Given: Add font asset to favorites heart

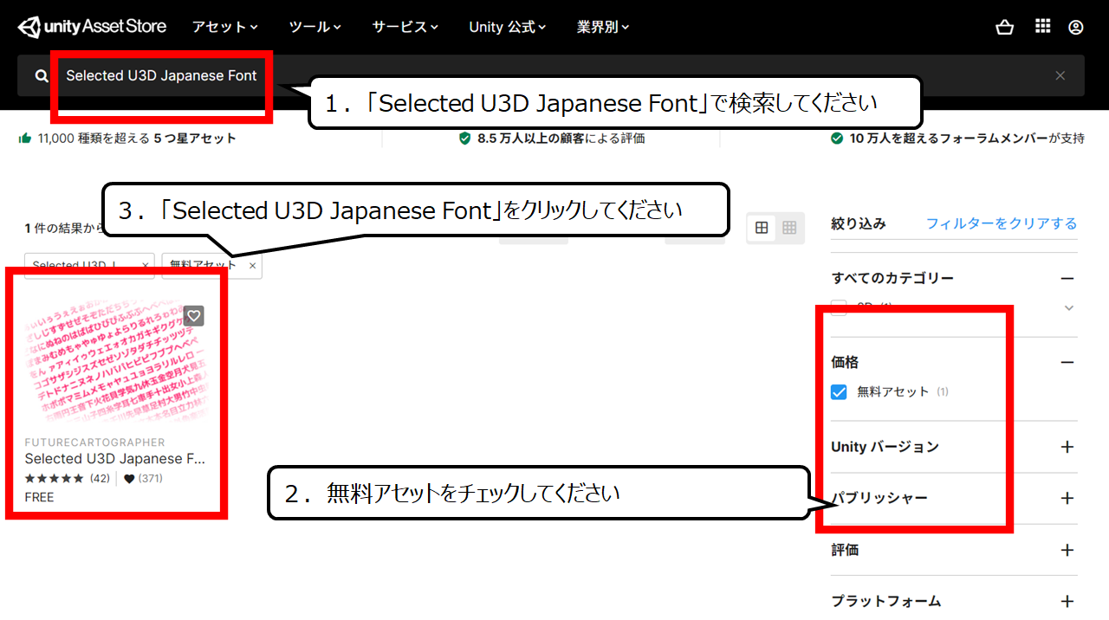Looking at the screenshot, I should [194, 316].
